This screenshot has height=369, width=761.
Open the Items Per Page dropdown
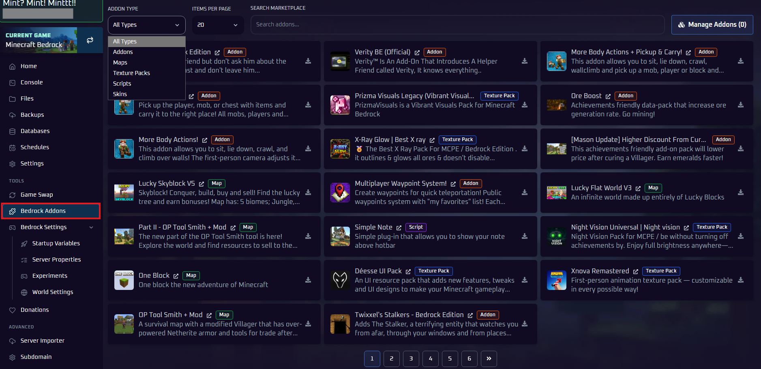pyautogui.click(x=218, y=25)
